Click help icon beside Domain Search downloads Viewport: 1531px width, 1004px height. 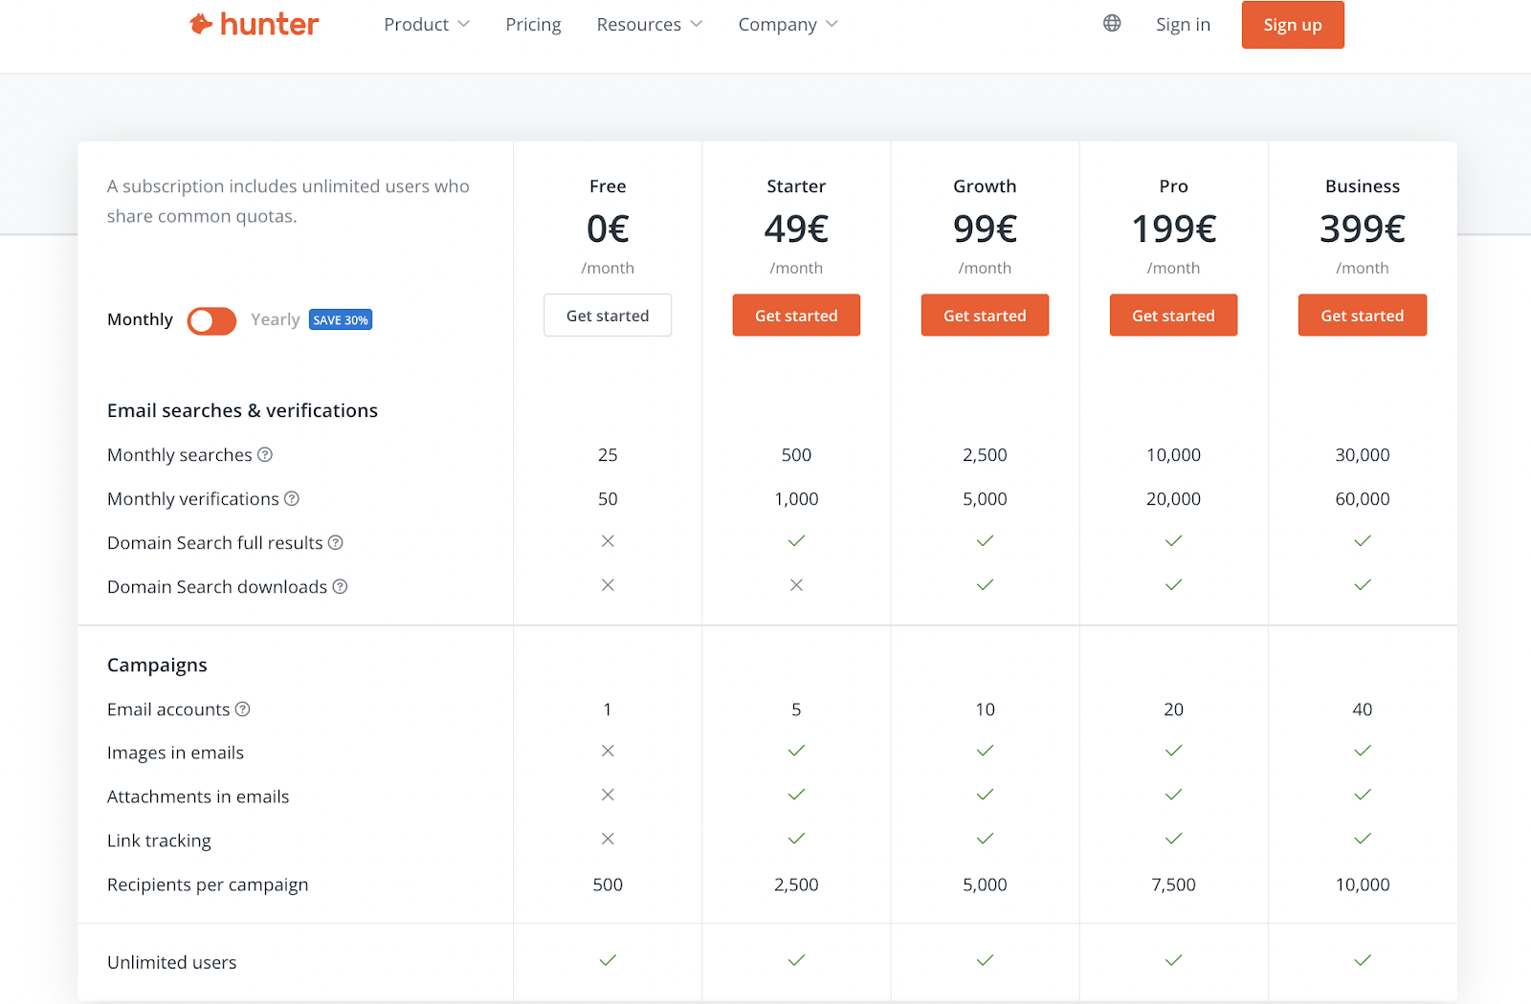340,586
